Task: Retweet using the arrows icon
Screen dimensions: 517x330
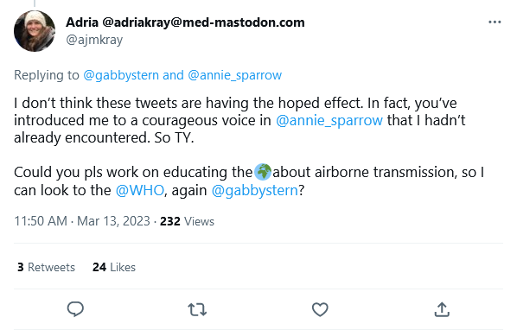Action: (197, 309)
